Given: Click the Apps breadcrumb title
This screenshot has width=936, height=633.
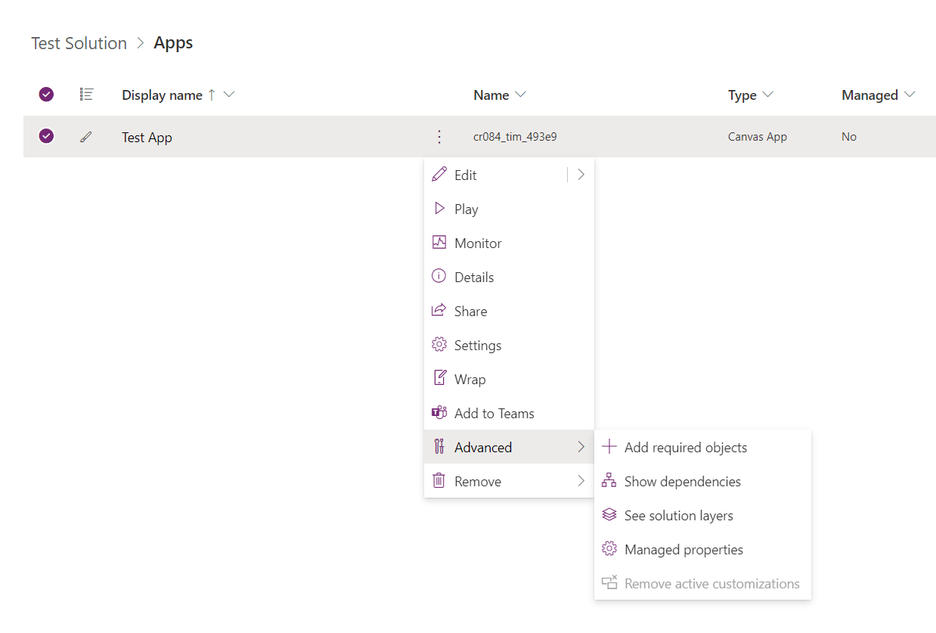Looking at the screenshot, I should click(x=173, y=43).
